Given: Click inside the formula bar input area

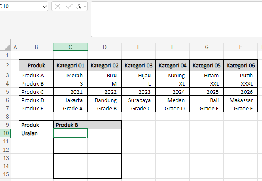Looking at the screenshot, I should pos(174,19).
